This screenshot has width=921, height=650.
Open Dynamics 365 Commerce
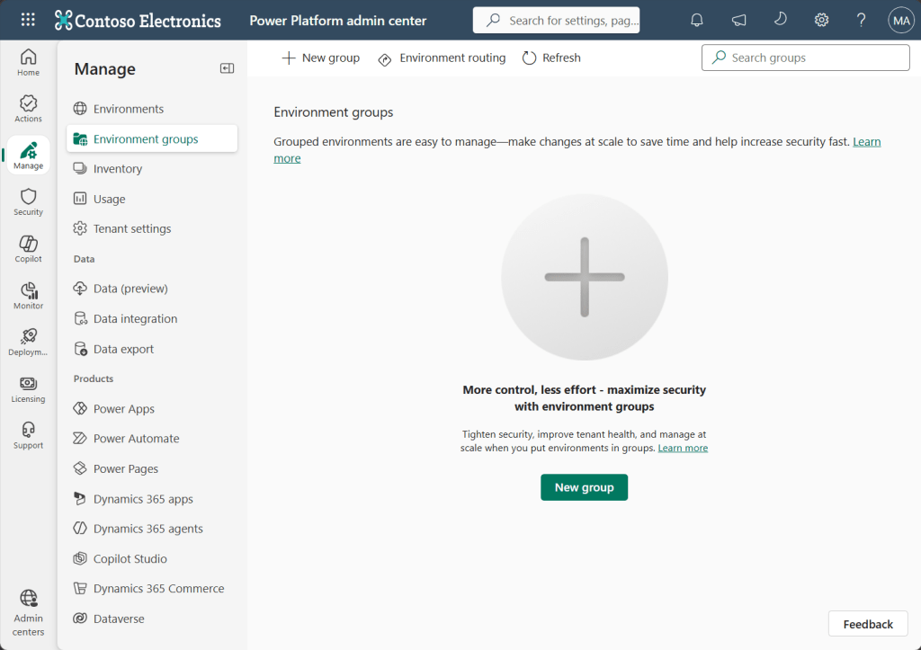pos(152,588)
